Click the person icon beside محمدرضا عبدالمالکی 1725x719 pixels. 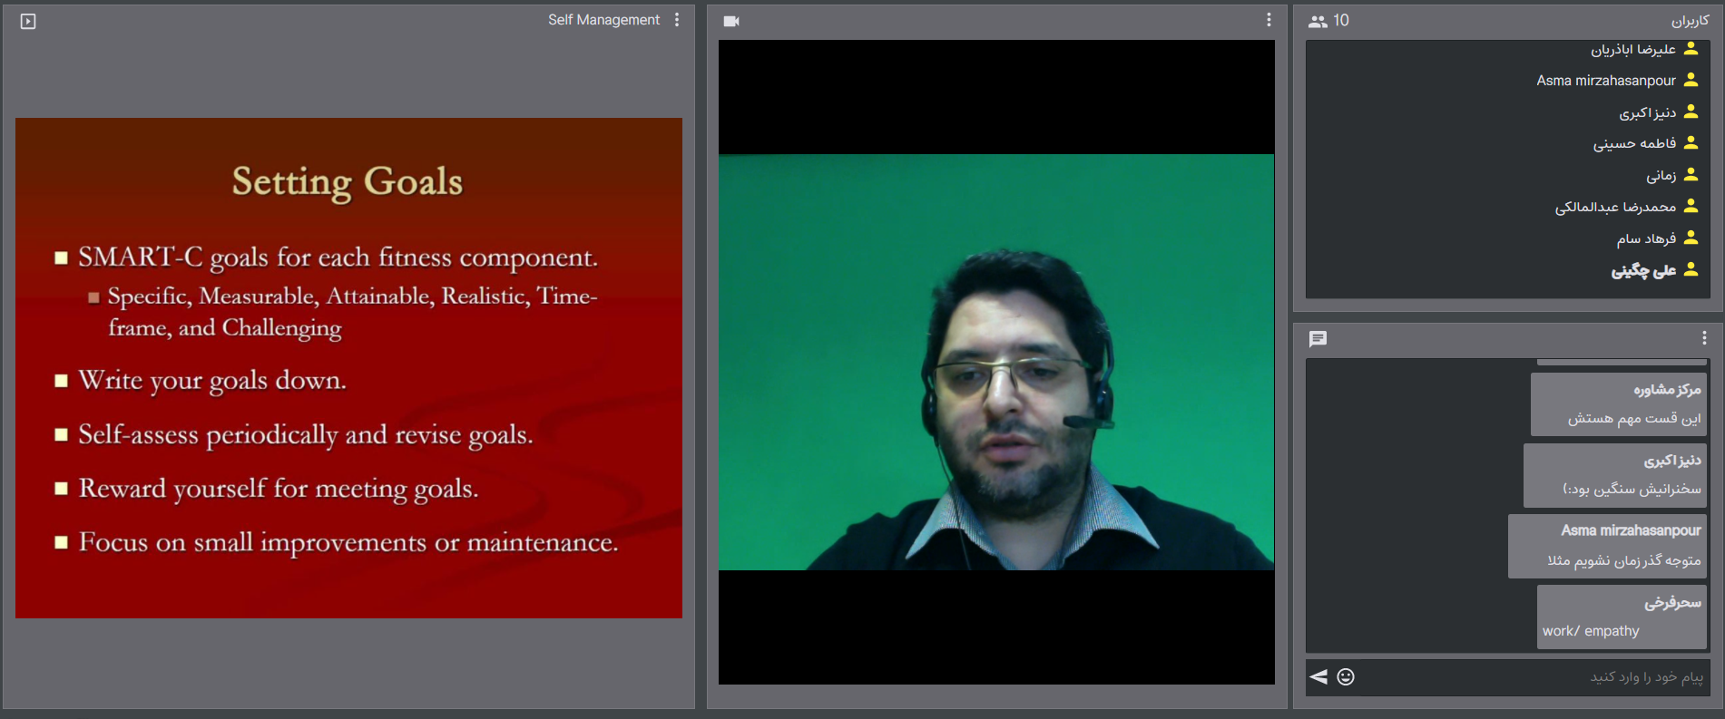[1691, 206]
